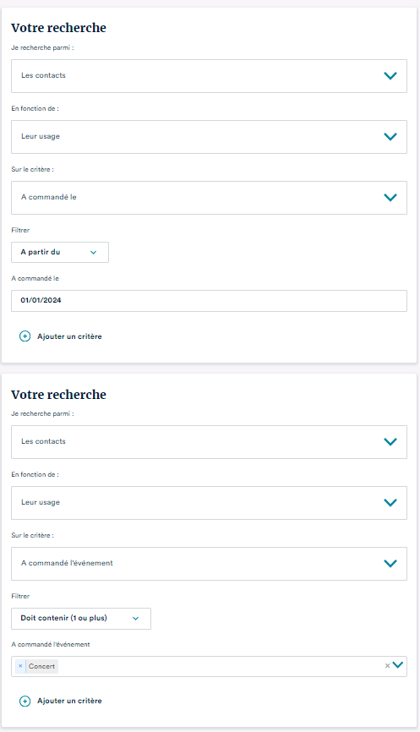Click the chevron inside the event tag field

tap(397, 664)
